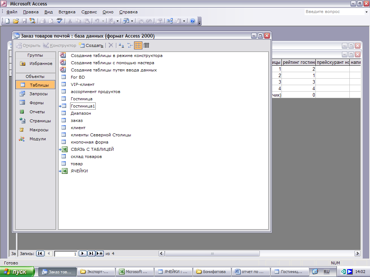Open the Справка menu
Screen dimensions: 370x277
point(128,12)
